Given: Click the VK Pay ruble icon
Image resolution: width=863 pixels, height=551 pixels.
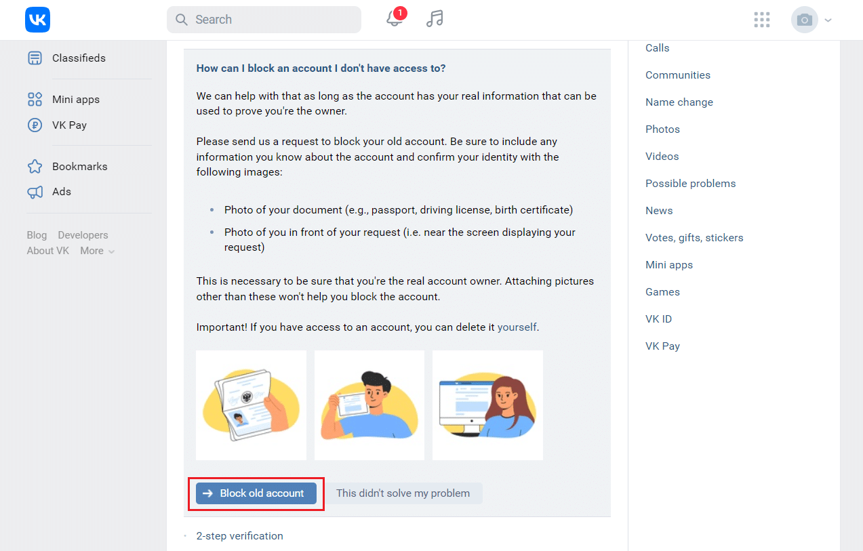Looking at the screenshot, I should pos(35,125).
